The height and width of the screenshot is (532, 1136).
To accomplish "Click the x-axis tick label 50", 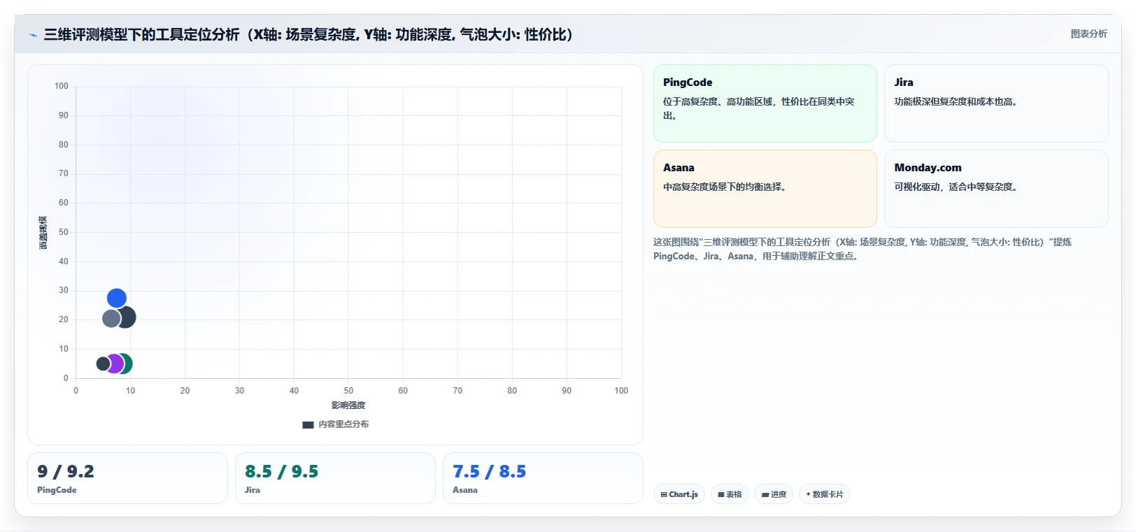I will point(348,391).
